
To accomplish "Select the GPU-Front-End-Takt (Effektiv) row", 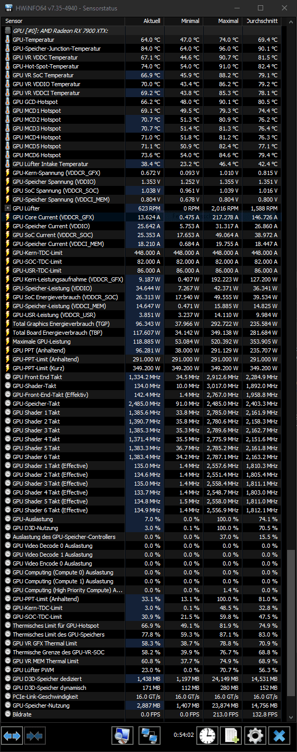I will pyautogui.click(x=142, y=395).
